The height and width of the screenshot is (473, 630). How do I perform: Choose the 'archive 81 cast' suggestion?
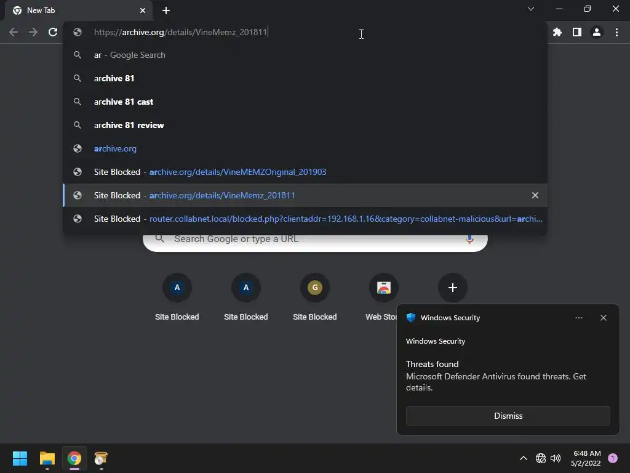point(305,102)
